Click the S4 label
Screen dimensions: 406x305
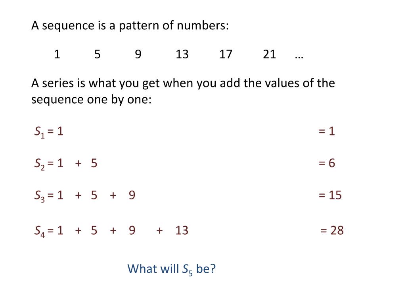click(39, 231)
